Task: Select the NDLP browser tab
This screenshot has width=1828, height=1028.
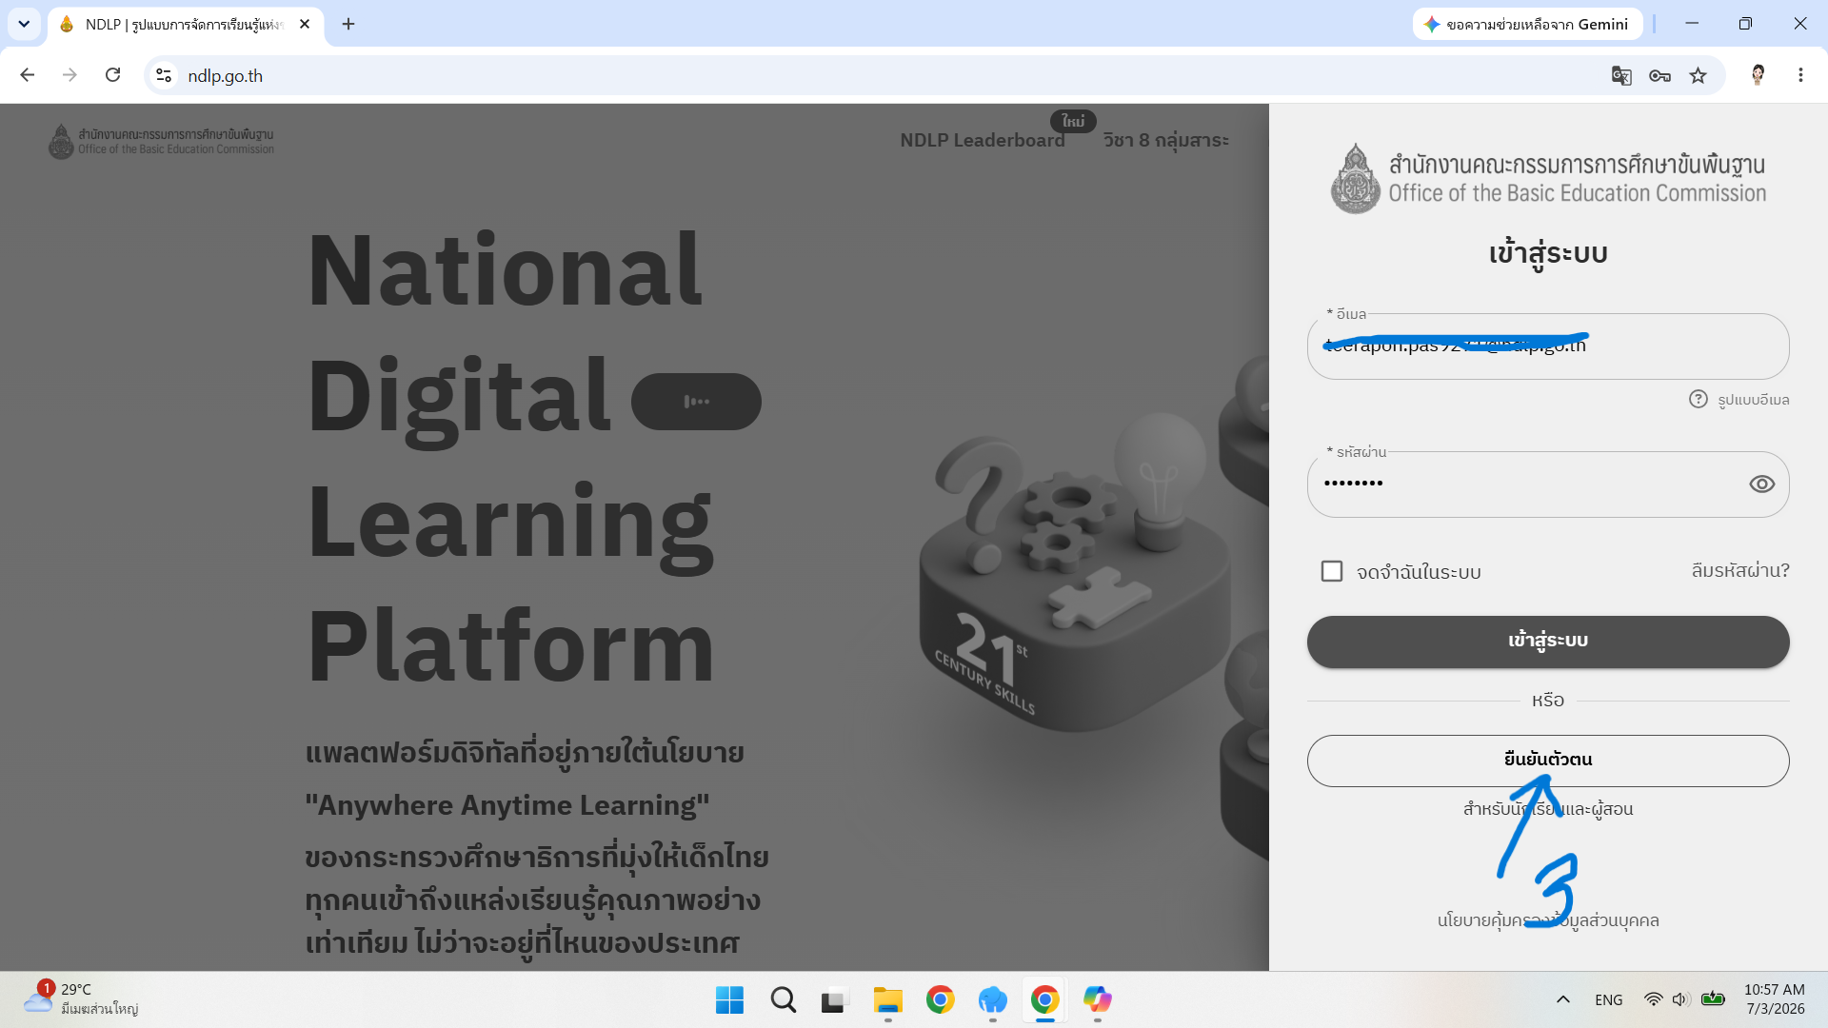Action: (x=181, y=25)
